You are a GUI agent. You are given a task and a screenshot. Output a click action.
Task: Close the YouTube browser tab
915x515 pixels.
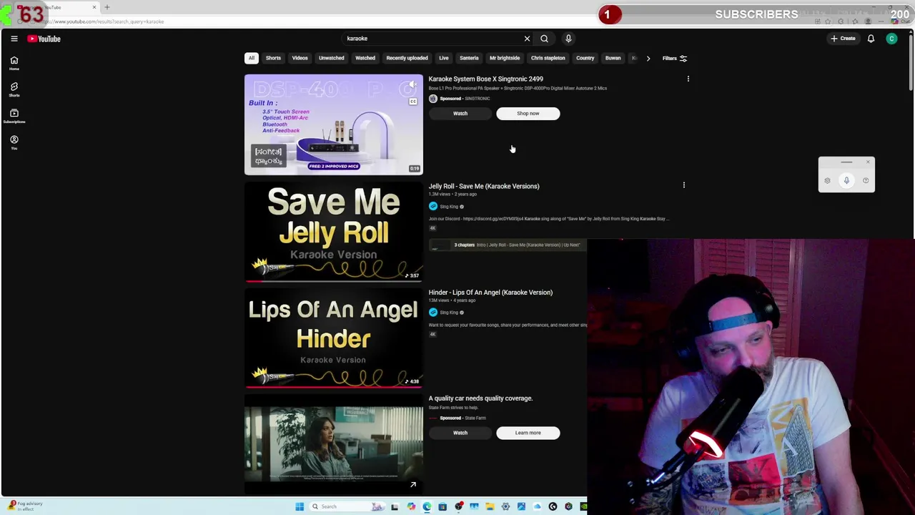click(94, 7)
